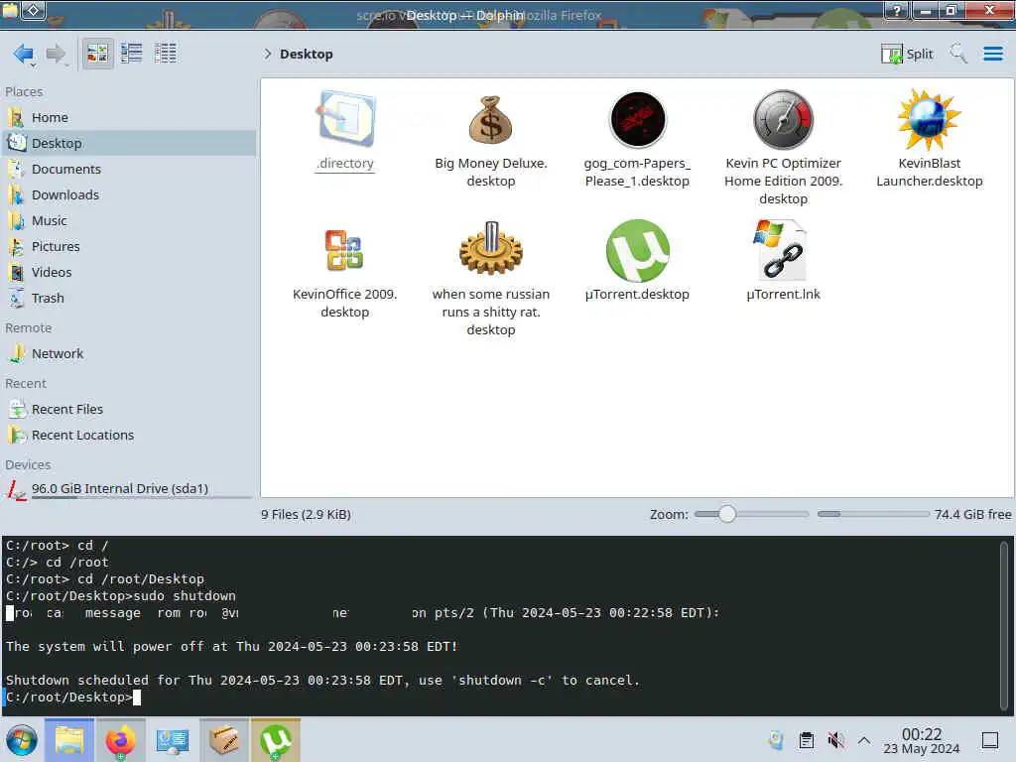Select Kevin PC Optimizer gauge icon

[784, 119]
